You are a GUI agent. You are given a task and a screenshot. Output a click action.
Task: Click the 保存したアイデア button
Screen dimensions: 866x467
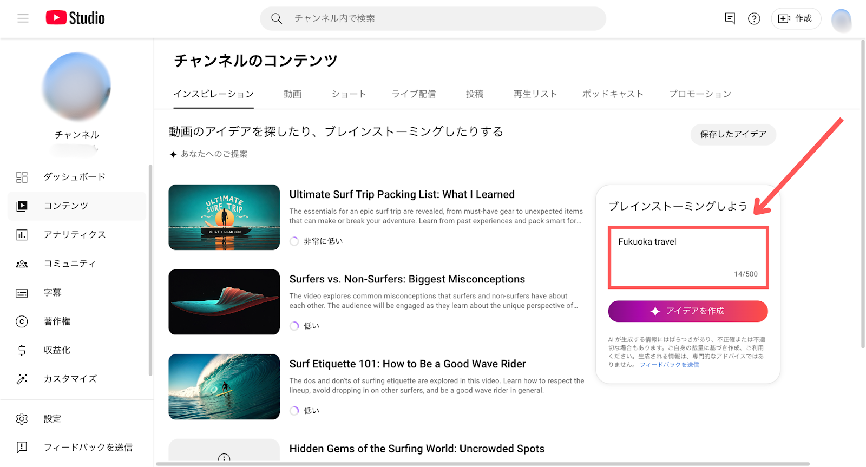[x=733, y=134]
